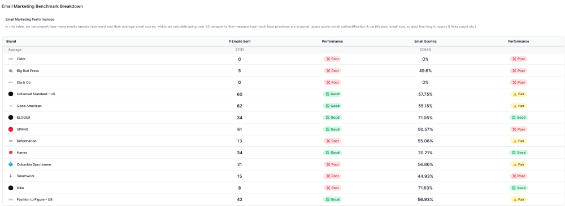Screen dimensions: 565x206
Task: Open the Smartwool brand name
Action: tap(25, 176)
